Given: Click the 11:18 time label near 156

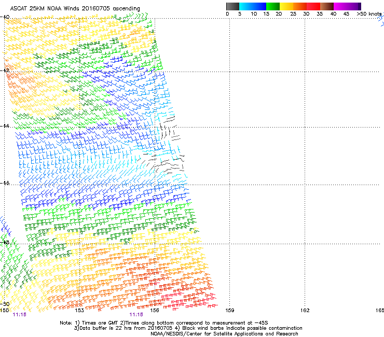Looking at the screenshot, I should (x=136, y=315).
